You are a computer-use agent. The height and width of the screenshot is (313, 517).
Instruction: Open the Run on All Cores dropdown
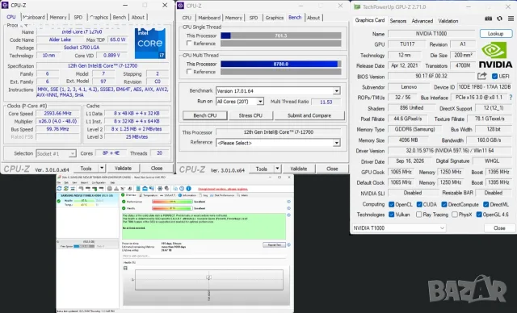pyautogui.click(x=260, y=102)
